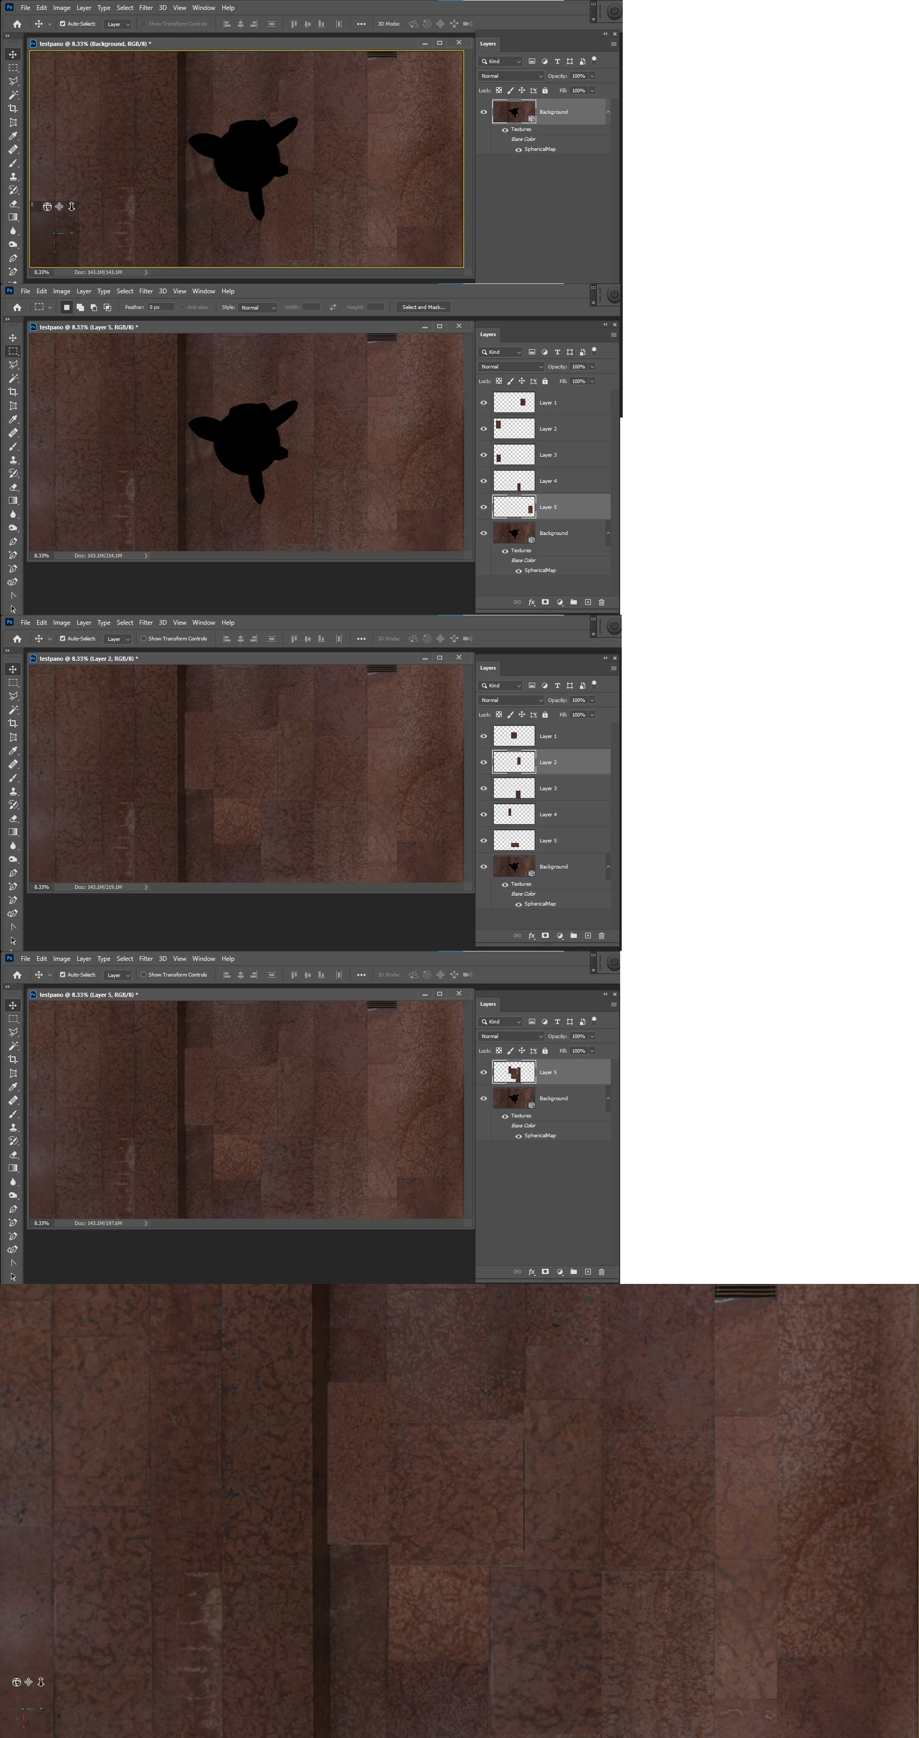Hide Layer 3 in Doc 214.1M window
This screenshot has height=1738, width=919.
pos(483,455)
